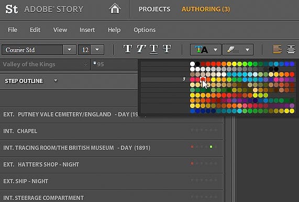Toggle the red marker in TRACING ROOM row
Viewport: 299px width, 202px height.
click(192, 147)
